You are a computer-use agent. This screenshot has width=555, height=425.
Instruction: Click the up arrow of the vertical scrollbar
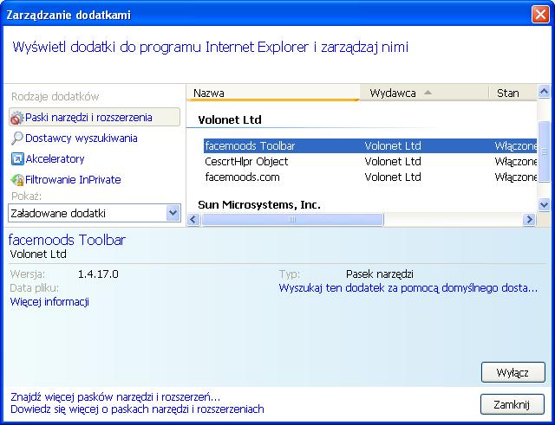544,92
